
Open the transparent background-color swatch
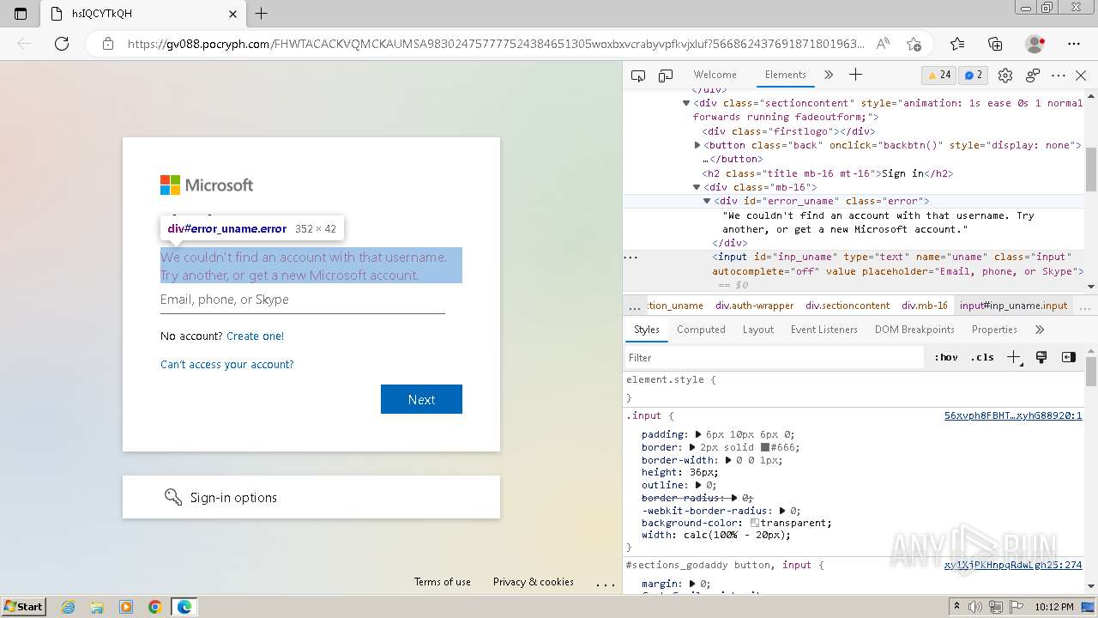coord(755,523)
